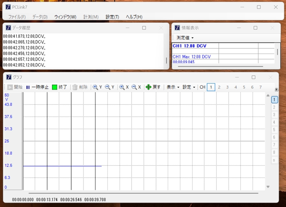286x207 pixels.
Task: Select axis button 7 on right sidebar
Action: pyautogui.click(x=274, y=145)
